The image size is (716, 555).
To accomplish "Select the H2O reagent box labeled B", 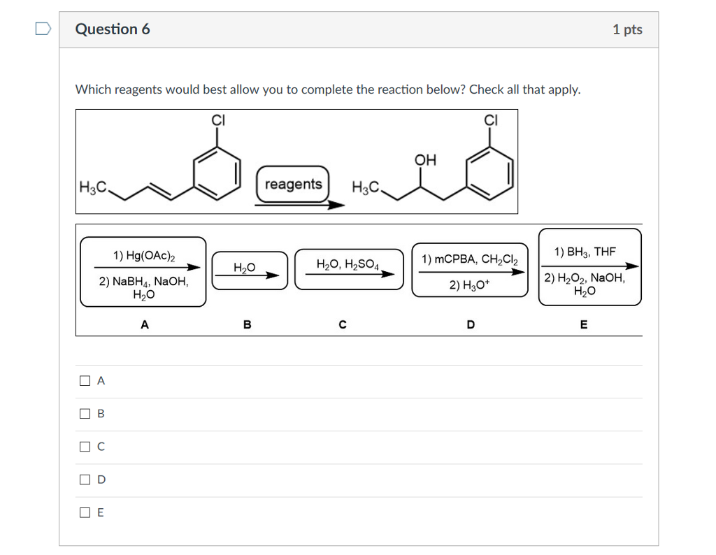I will pos(249,269).
